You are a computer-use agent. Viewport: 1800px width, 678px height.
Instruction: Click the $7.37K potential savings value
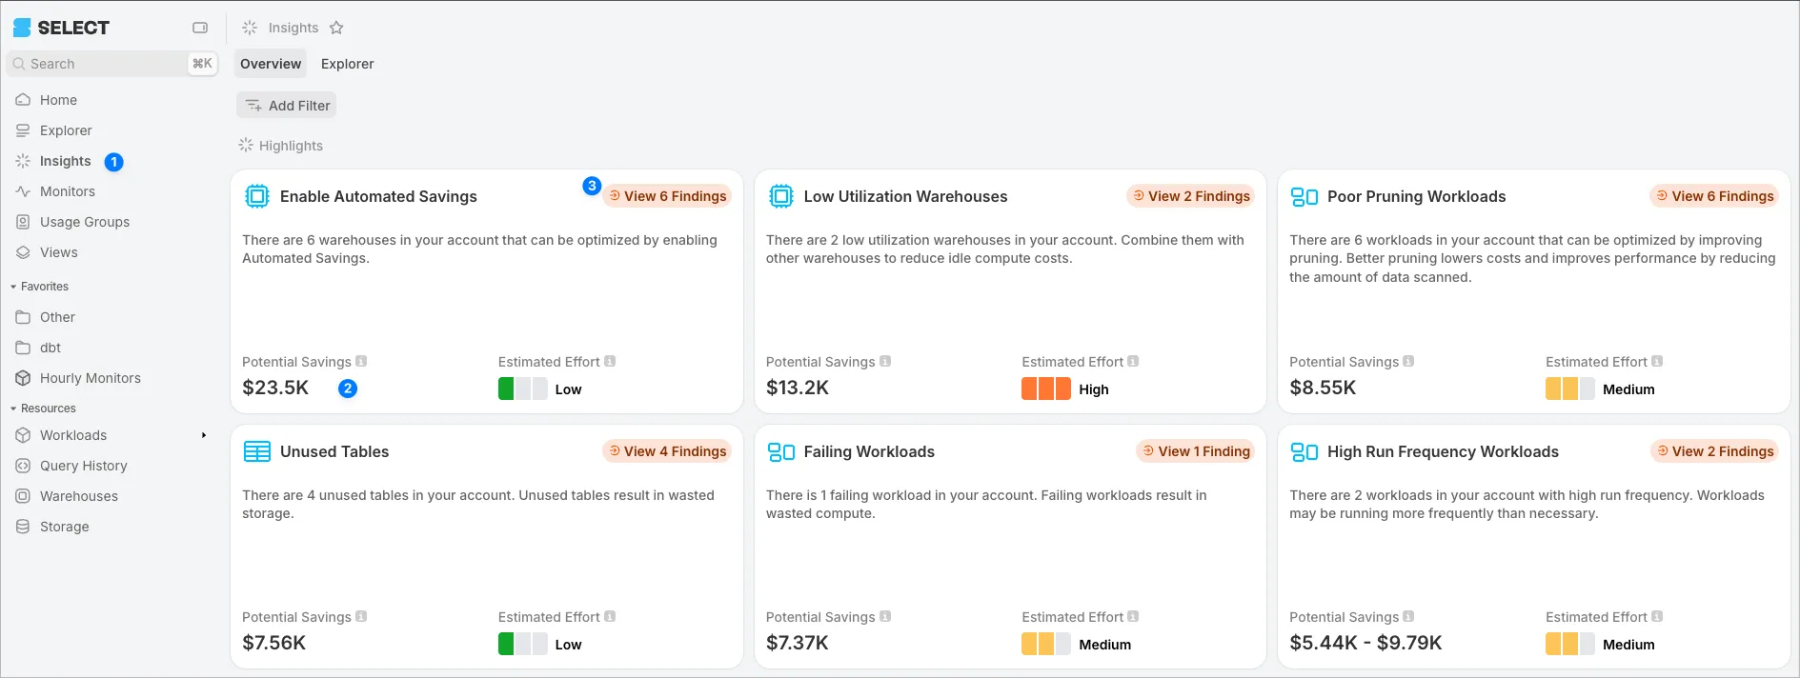coord(798,643)
